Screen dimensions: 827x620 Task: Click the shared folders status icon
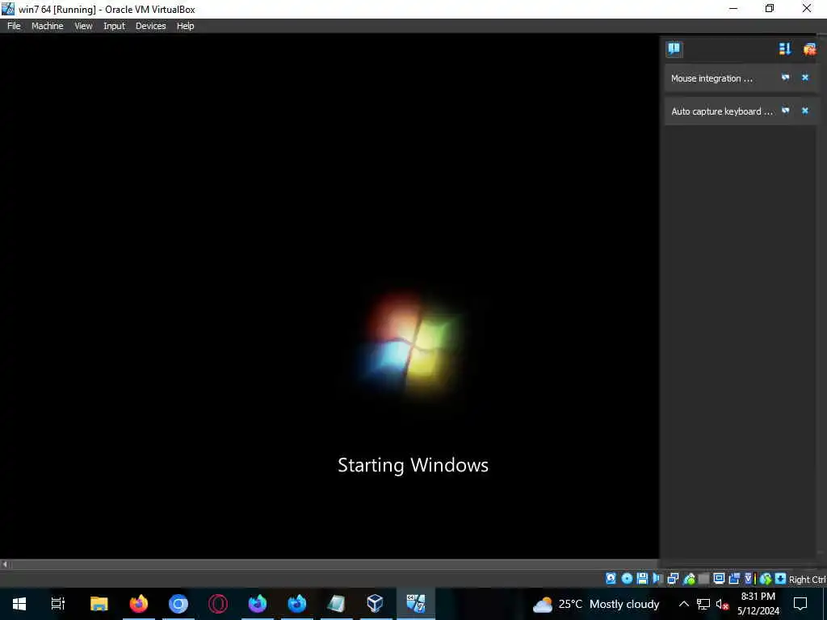(x=734, y=578)
